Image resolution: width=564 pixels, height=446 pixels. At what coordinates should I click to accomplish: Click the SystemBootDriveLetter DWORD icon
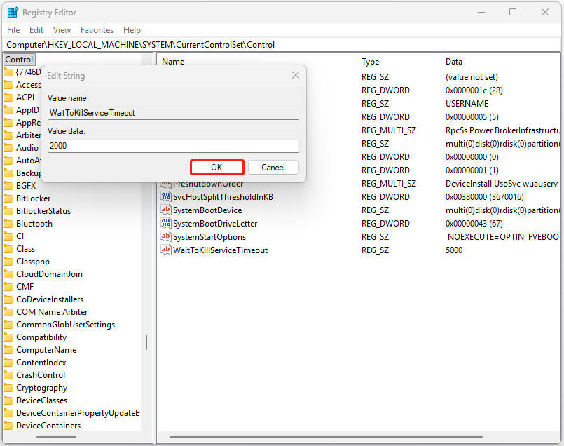[166, 223]
